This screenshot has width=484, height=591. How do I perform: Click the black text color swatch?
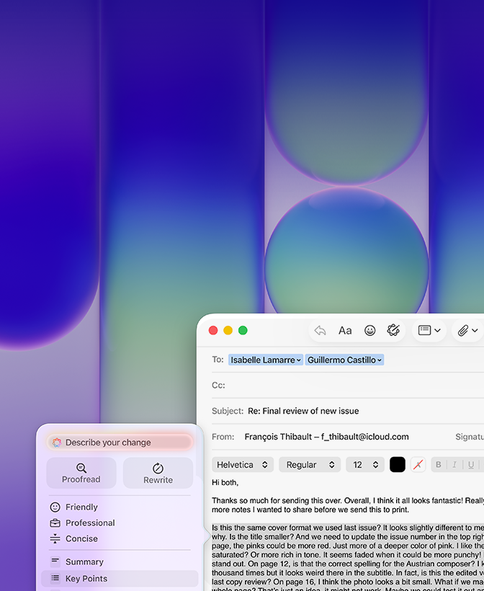[x=397, y=465]
